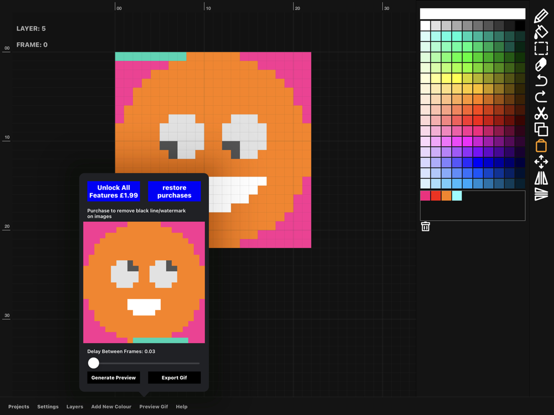Click the FRAME: 0 label
Image resolution: width=554 pixels, height=415 pixels.
point(32,45)
